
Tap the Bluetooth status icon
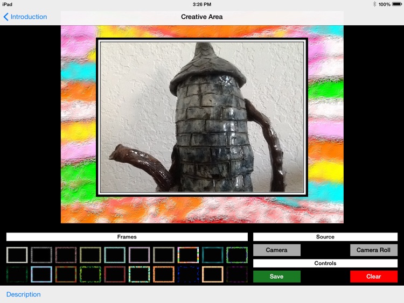374,4
